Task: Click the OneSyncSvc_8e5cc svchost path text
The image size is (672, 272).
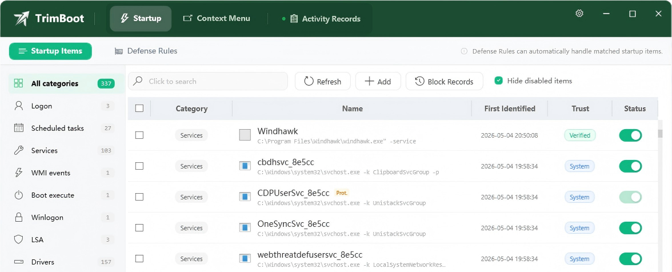Action: [x=342, y=234]
